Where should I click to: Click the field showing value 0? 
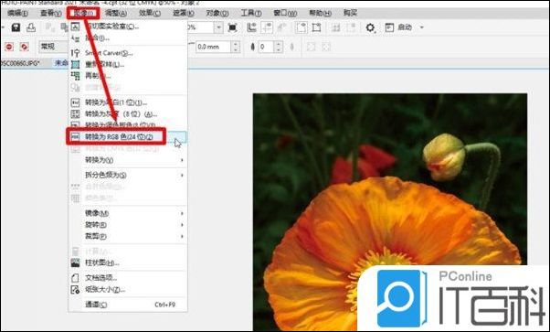(266, 47)
